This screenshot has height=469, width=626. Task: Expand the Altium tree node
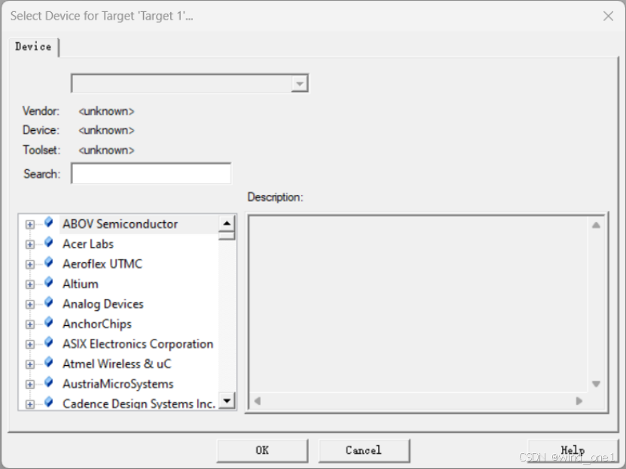click(29, 285)
